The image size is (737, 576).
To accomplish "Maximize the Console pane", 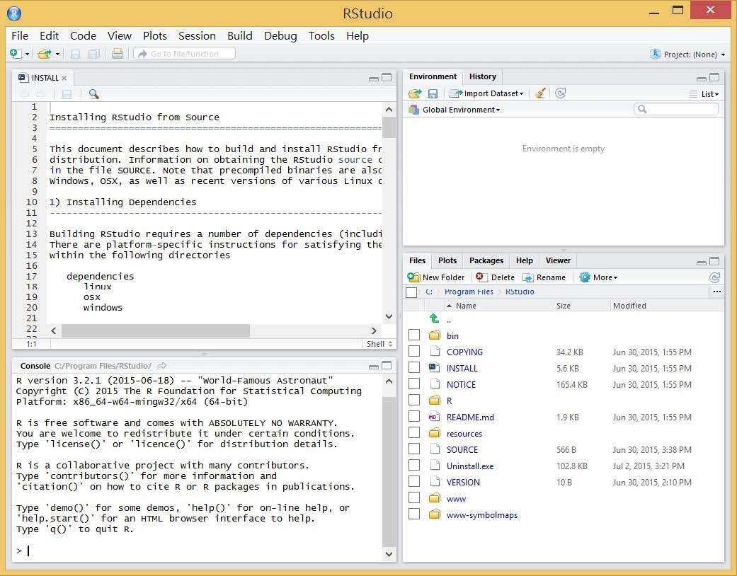I will click(x=387, y=365).
